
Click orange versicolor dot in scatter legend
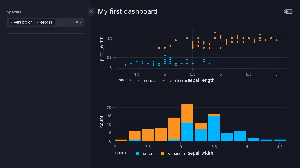click(x=163, y=80)
